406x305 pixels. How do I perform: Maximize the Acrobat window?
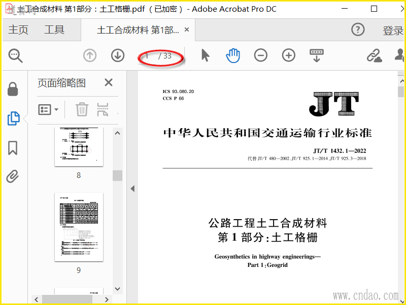tap(374, 9)
